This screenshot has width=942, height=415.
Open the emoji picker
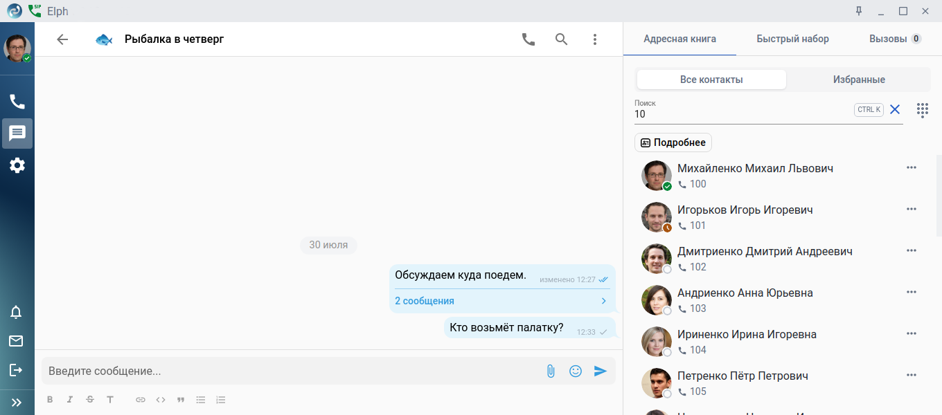(576, 371)
